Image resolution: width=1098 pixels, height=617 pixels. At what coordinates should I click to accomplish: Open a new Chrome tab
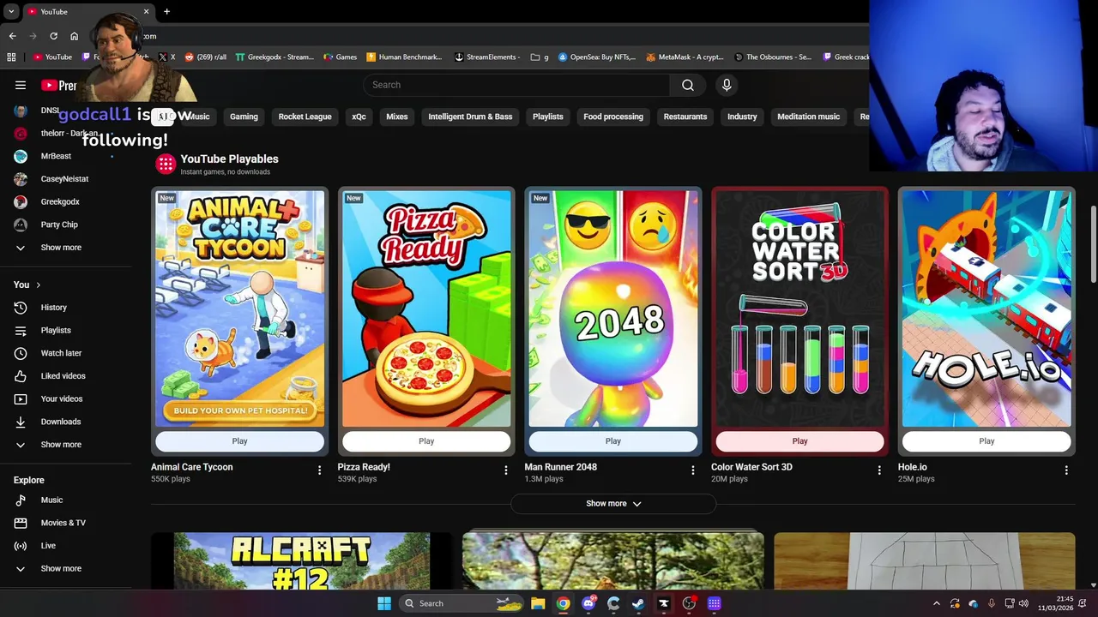166,11
